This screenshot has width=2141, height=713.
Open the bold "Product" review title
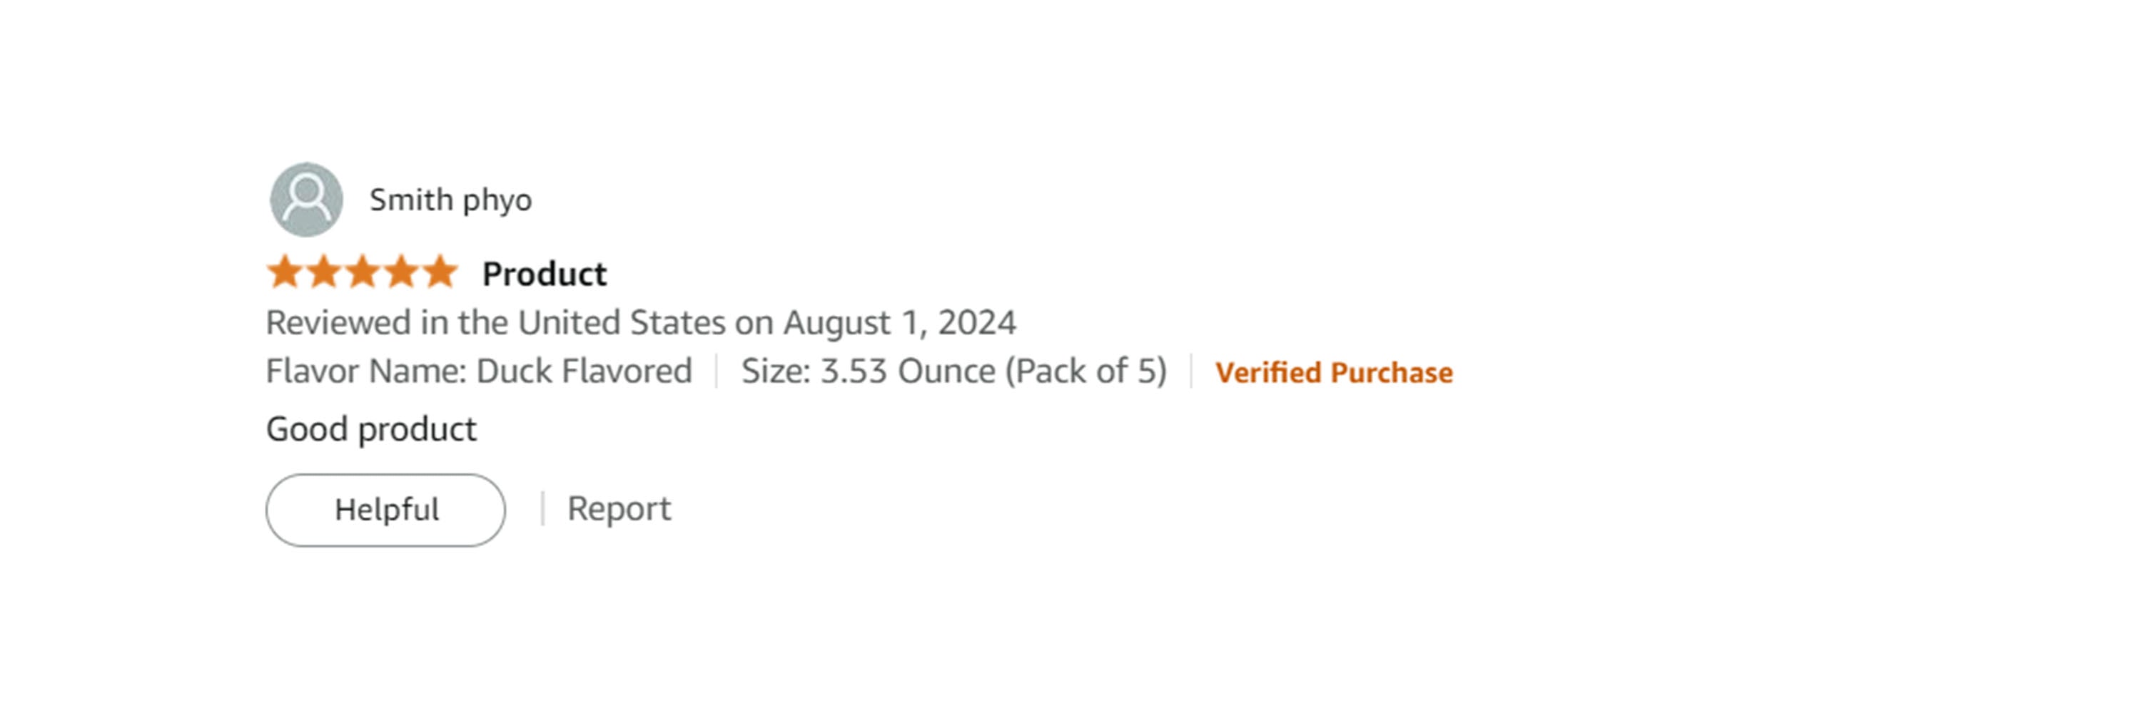[x=545, y=274]
